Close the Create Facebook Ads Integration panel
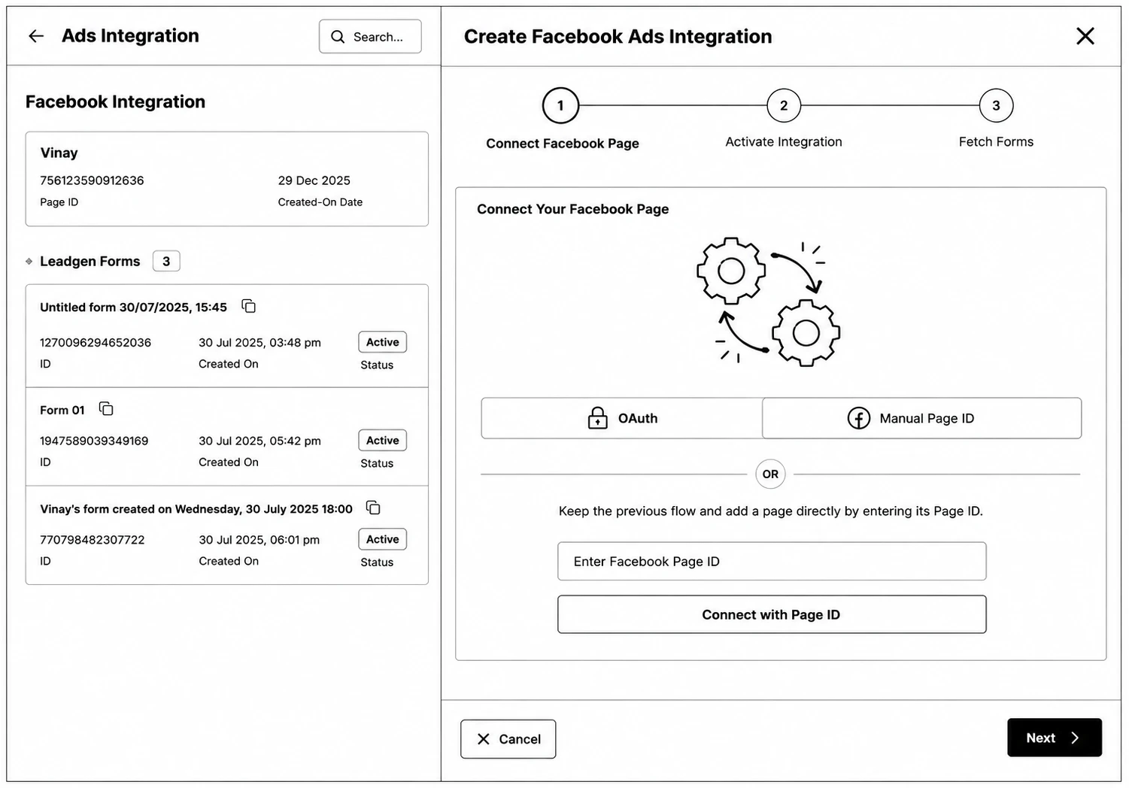 pyautogui.click(x=1085, y=36)
